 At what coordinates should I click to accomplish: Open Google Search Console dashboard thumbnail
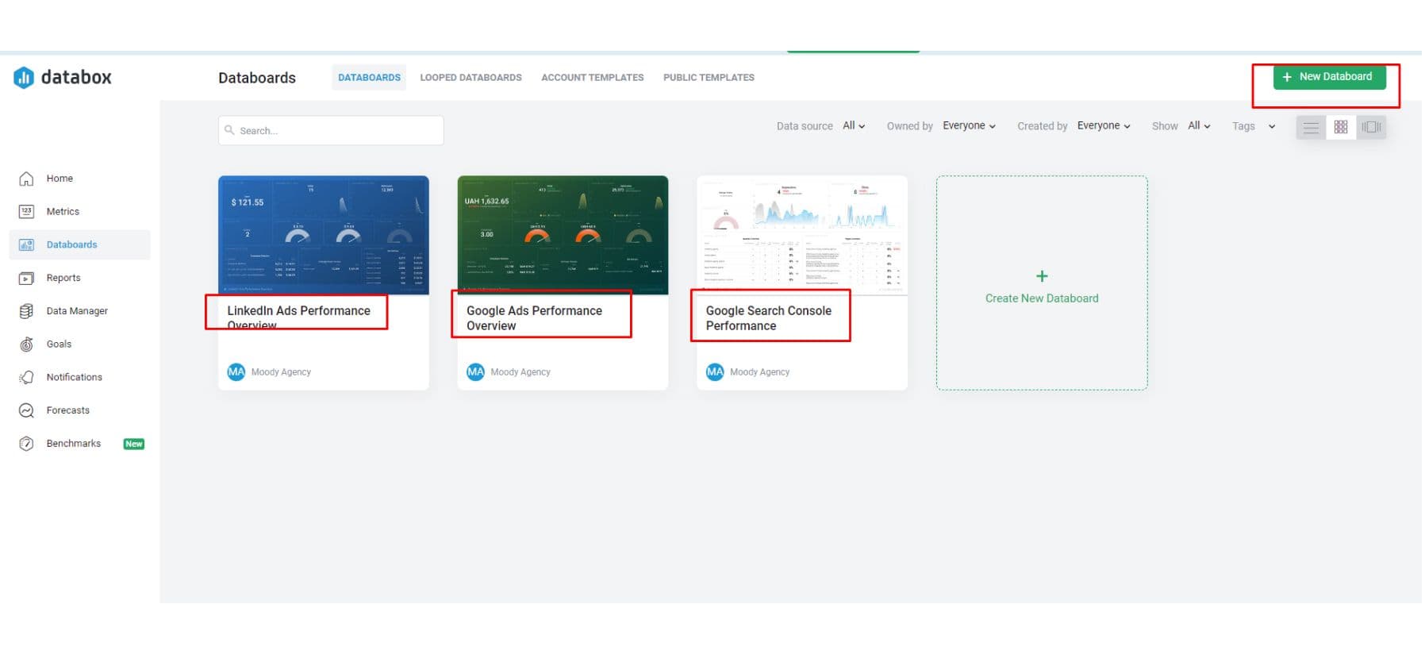(802, 235)
